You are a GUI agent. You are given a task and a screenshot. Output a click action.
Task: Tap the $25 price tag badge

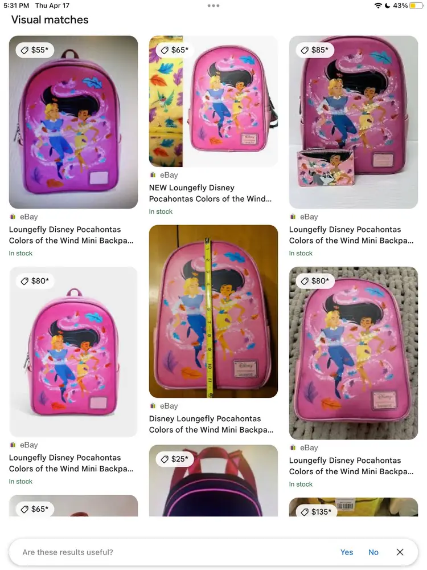(175, 459)
